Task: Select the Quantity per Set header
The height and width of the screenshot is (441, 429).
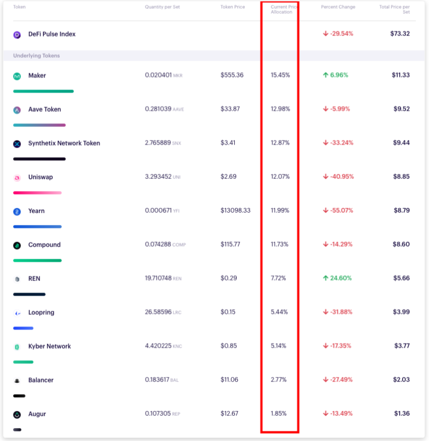Action: pos(162,7)
